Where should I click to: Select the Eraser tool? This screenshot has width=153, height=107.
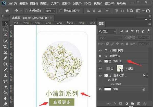(x=5, y=86)
